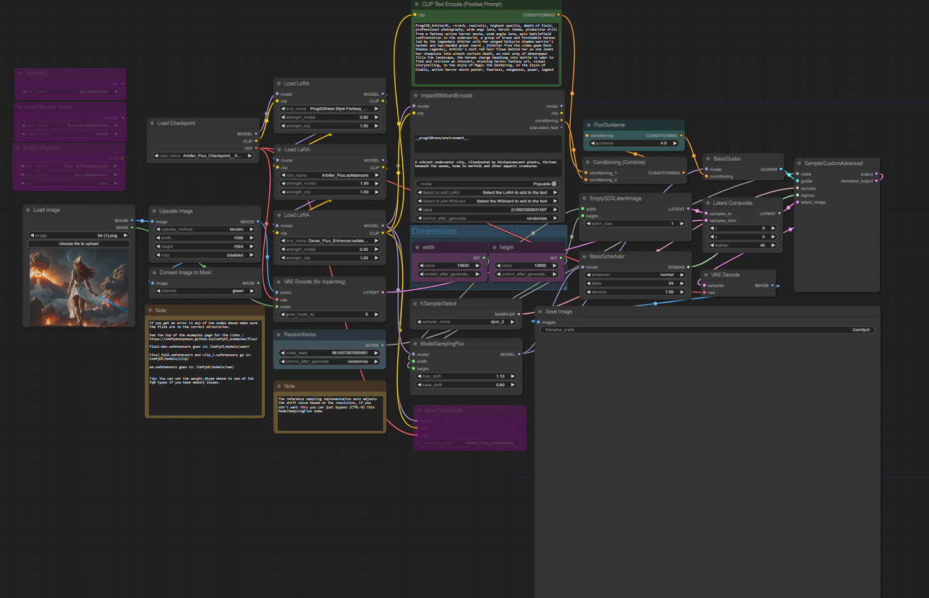Open the scheduler dropdown set to normal
The height and width of the screenshot is (598, 929).
click(x=635, y=275)
